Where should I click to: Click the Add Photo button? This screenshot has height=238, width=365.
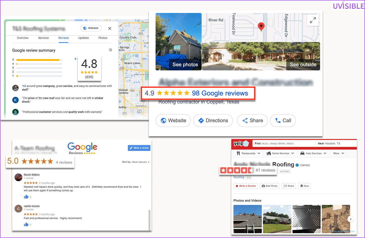tap(270, 186)
